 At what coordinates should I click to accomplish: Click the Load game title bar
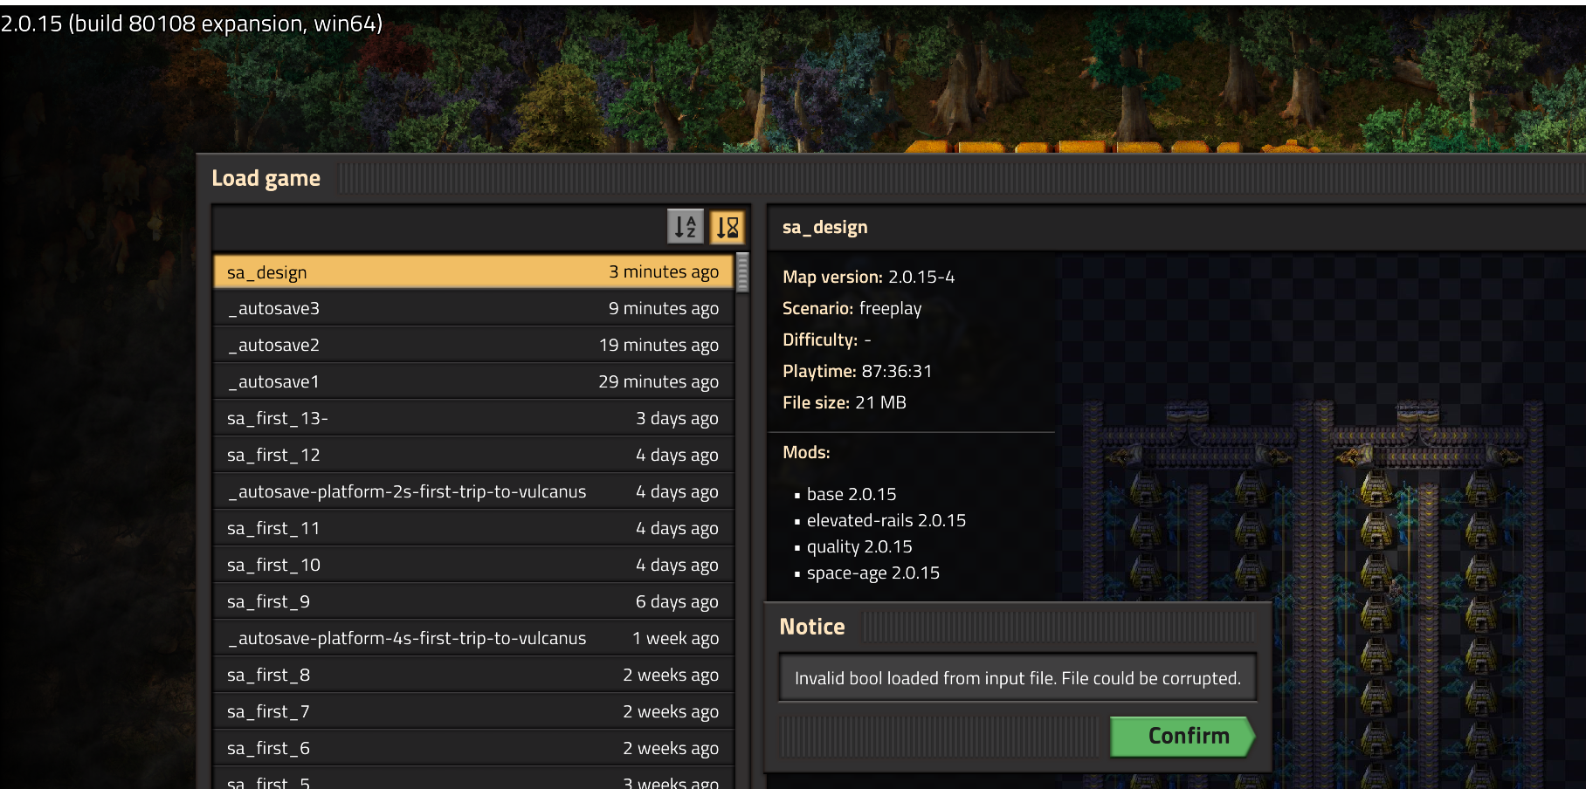point(891,178)
